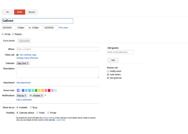
Task: Click the Enter email addresses field
Action: click(x=120, y=52)
